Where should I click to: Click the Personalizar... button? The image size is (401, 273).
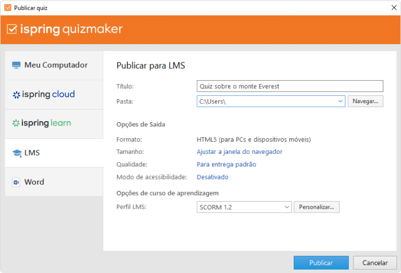point(317,207)
